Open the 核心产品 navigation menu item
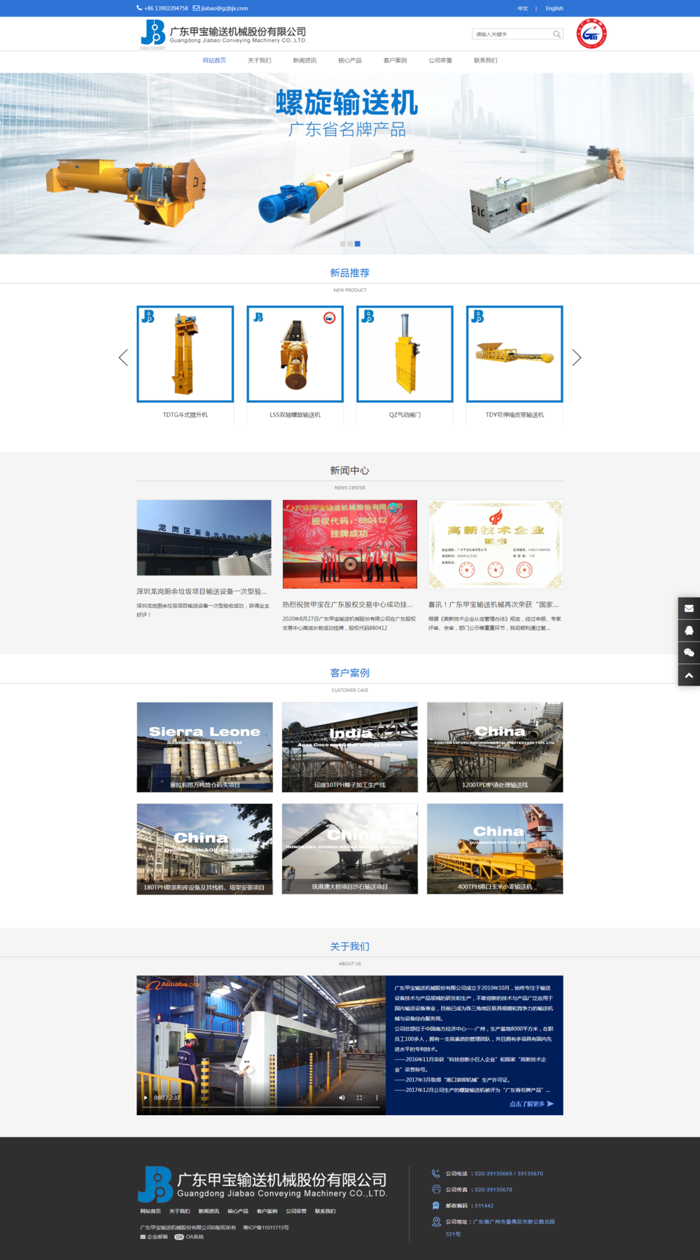Screen dimensions: 700x1260 [x=350, y=61]
